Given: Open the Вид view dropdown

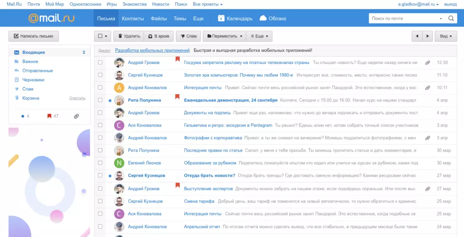Looking at the screenshot, I should [x=446, y=36].
